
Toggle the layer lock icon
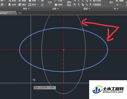[87, 5]
